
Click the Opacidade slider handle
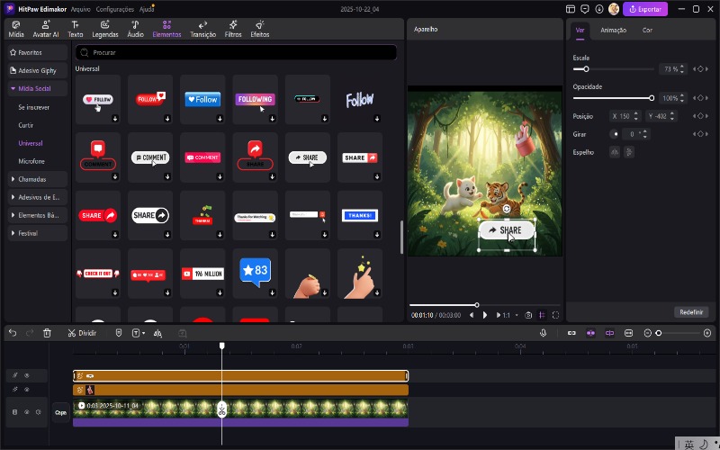tap(652, 97)
